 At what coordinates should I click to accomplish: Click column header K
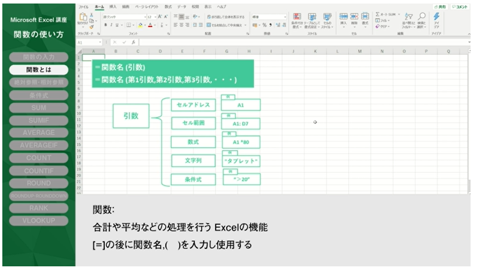point(315,51)
